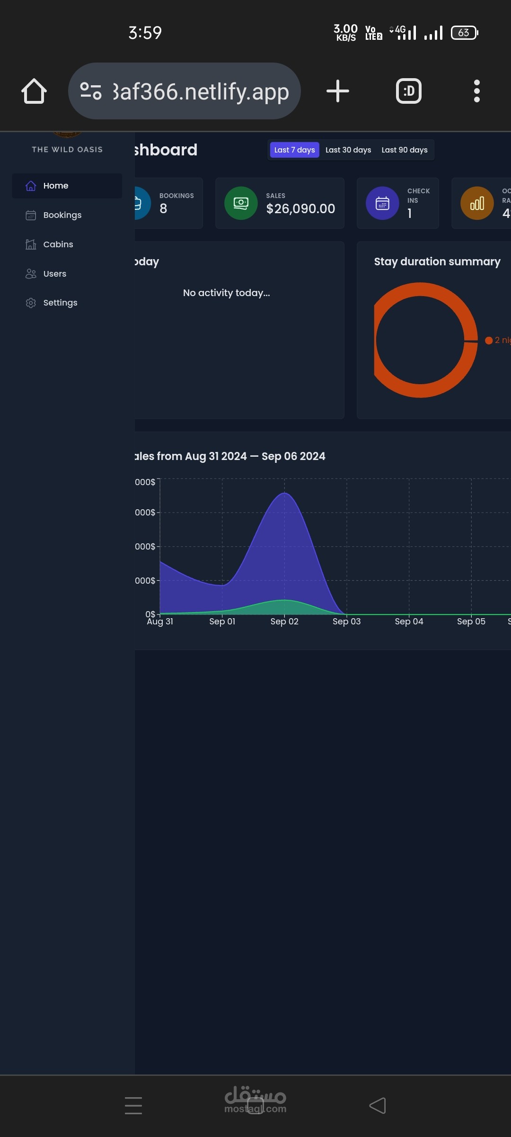Click the sales value $26,090.00
This screenshot has width=511, height=1137.
(x=300, y=208)
